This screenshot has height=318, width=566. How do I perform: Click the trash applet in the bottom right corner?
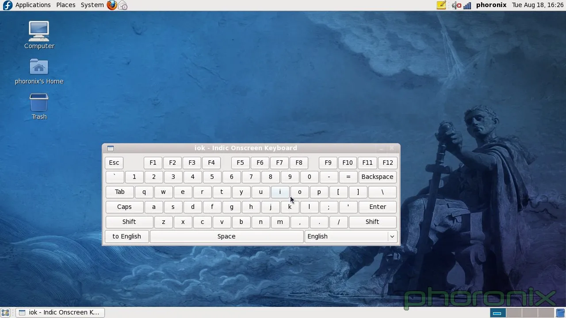560,313
